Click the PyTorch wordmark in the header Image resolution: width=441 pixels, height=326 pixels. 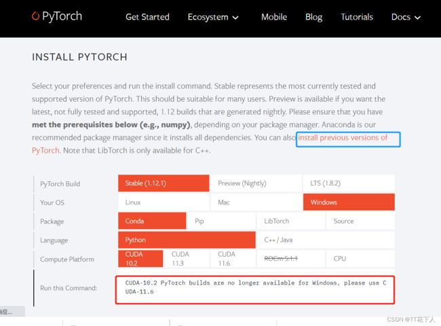62,16
